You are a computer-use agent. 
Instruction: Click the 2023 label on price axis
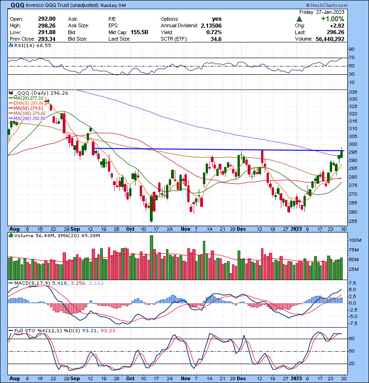coord(296,229)
